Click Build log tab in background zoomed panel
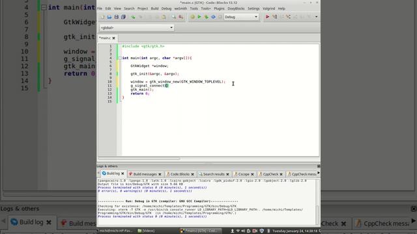The image size is (417, 234). (31, 222)
